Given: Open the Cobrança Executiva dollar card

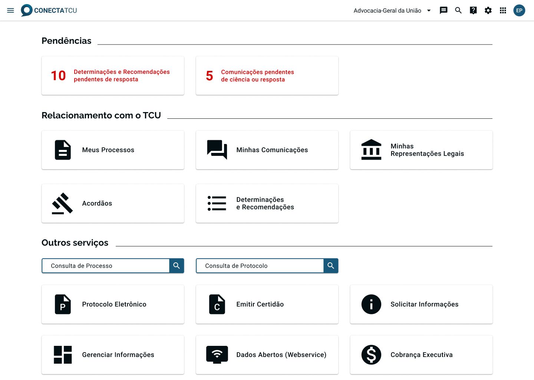Looking at the screenshot, I should click(421, 355).
